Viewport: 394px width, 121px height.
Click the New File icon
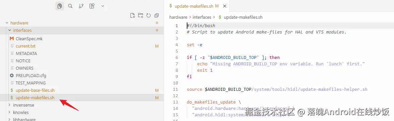[x=132, y=15]
